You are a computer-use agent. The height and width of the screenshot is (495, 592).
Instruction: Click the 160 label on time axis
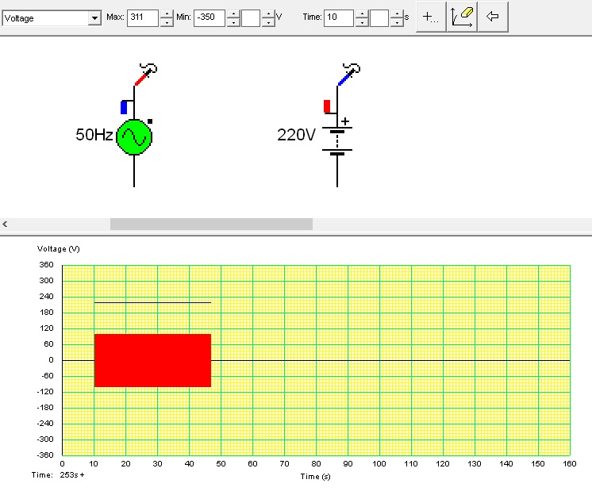pos(570,464)
